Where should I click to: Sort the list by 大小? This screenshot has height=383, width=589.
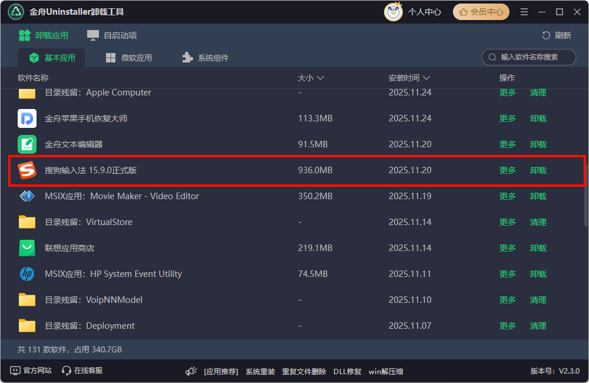pos(305,77)
